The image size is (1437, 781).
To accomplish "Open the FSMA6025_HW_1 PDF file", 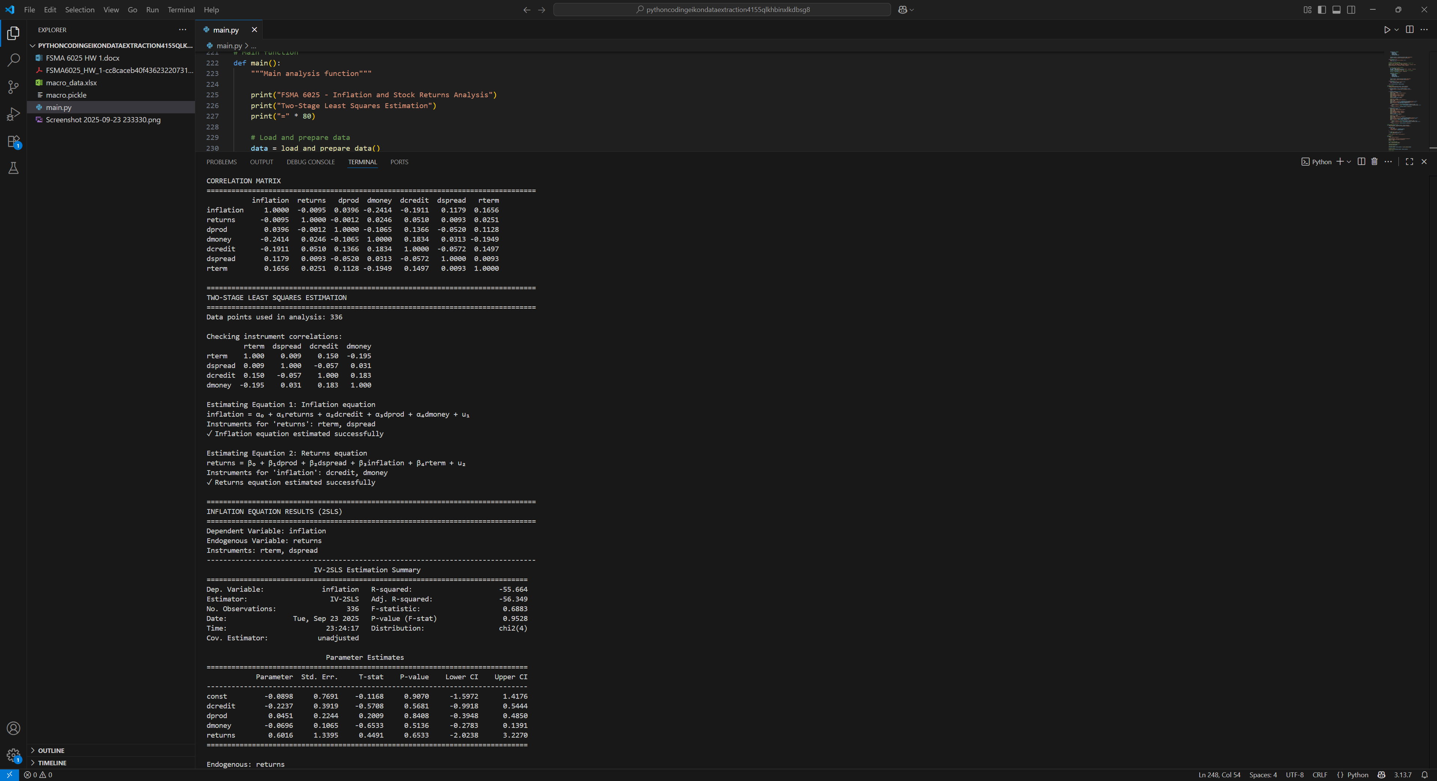I will [x=112, y=70].
